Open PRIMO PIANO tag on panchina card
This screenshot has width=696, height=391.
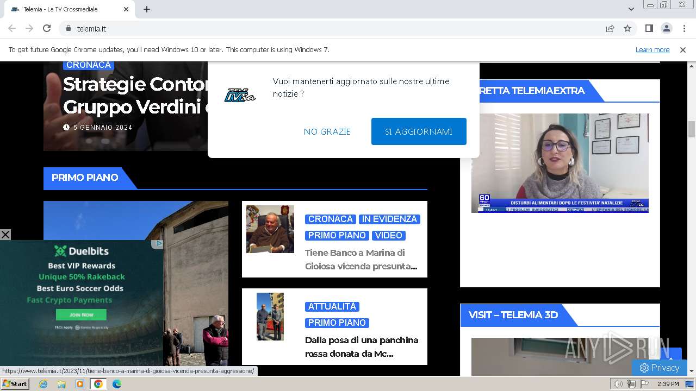(337, 323)
